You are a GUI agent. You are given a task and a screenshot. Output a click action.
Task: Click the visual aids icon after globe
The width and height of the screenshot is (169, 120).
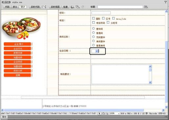[78, 7]
